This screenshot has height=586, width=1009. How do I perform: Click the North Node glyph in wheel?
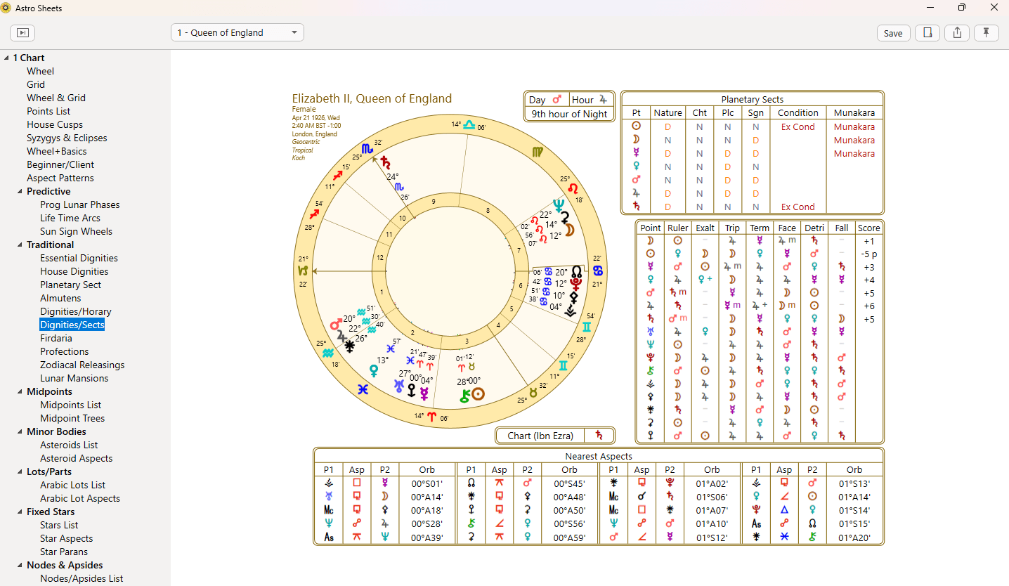[x=577, y=271]
